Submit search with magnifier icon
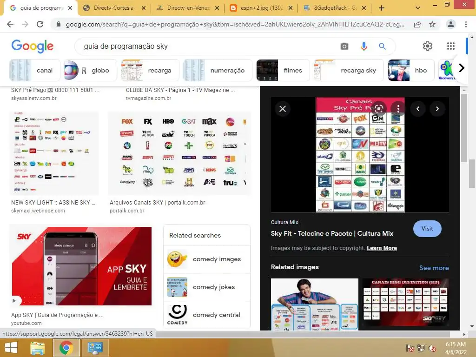The height and width of the screenshot is (357, 476). click(x=382, y=46)
